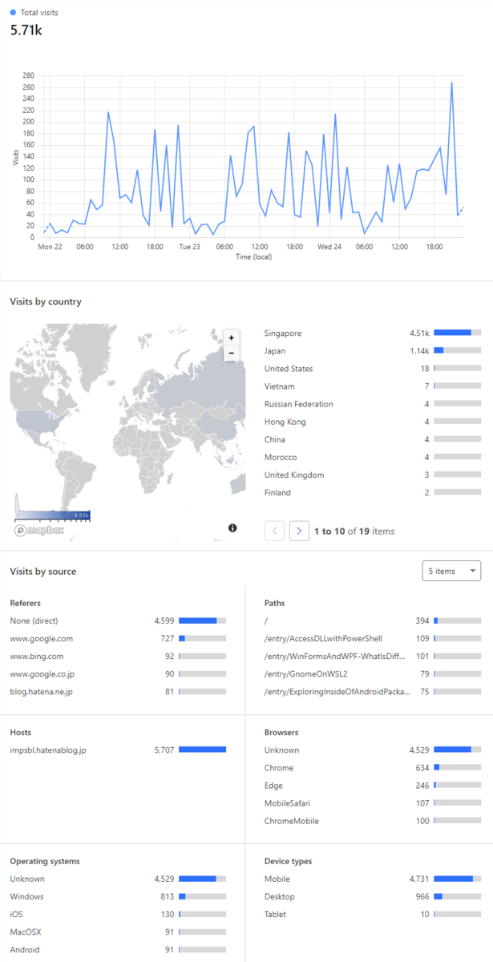Click the Android operating system row

(x=118, y=949)
